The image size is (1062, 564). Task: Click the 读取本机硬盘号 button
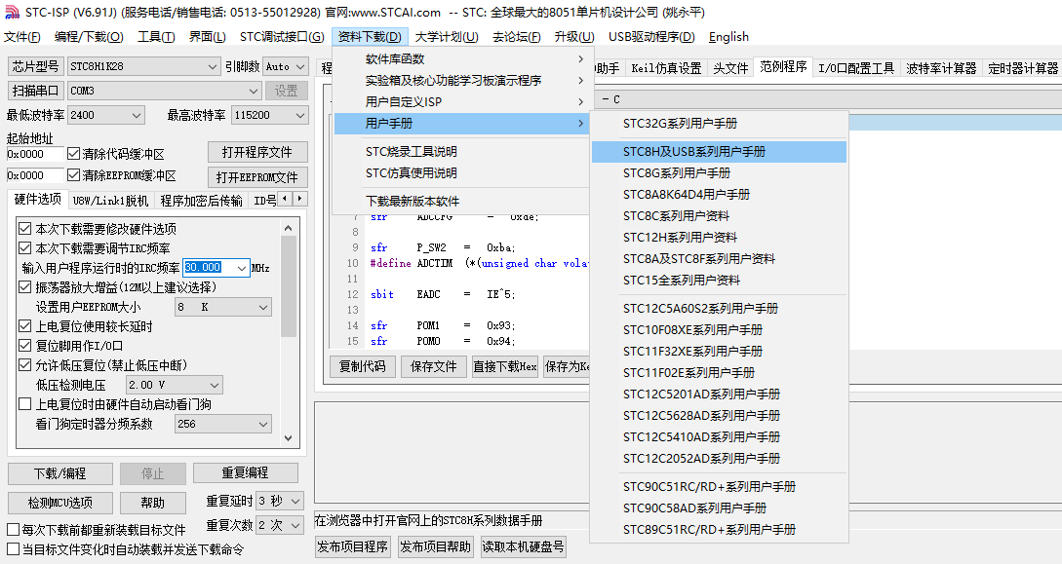[x=523, y=546]
